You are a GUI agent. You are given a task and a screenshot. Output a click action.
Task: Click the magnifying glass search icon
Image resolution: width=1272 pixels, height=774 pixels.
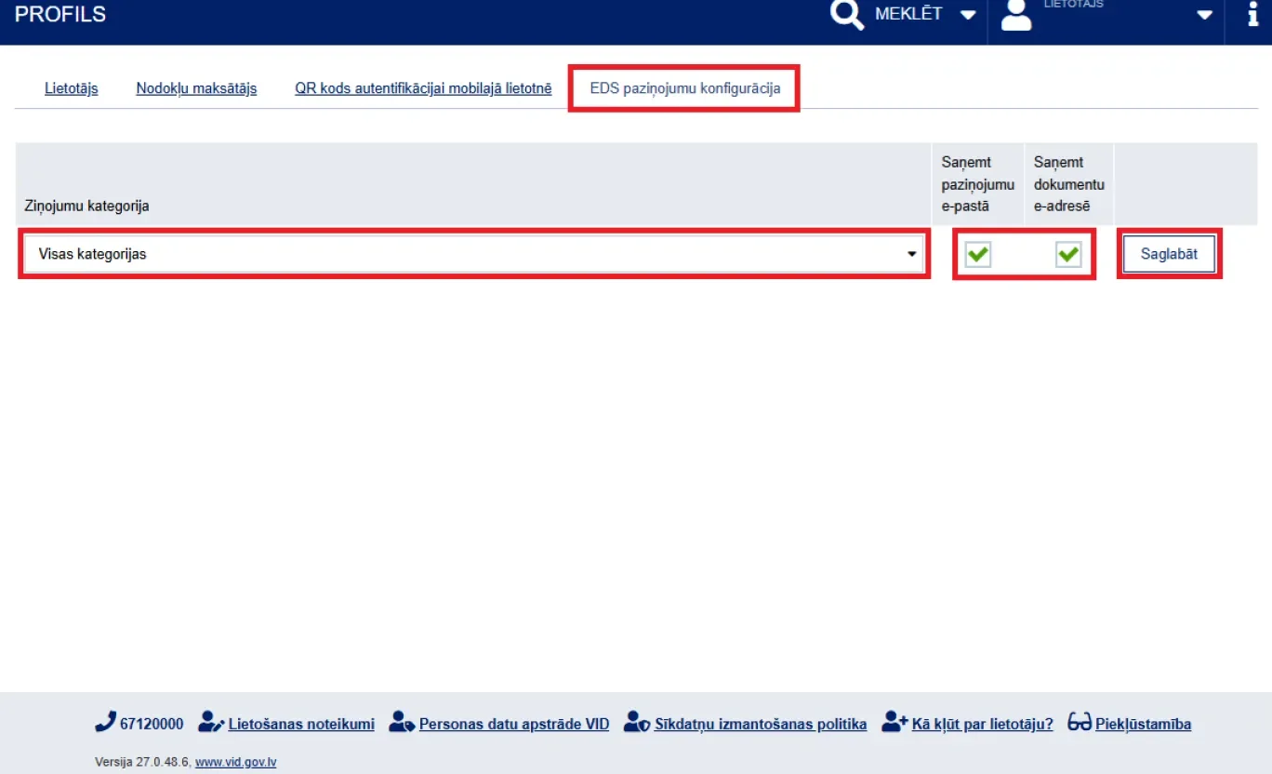[x=846, y=15]
